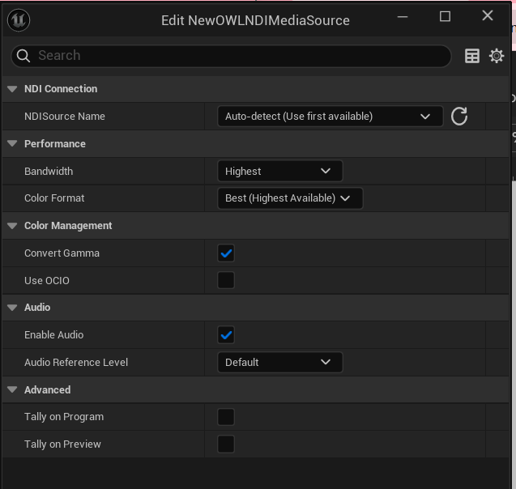Click the Tally on Program label
The image size is (516, 489).
(x=64, y=417)
